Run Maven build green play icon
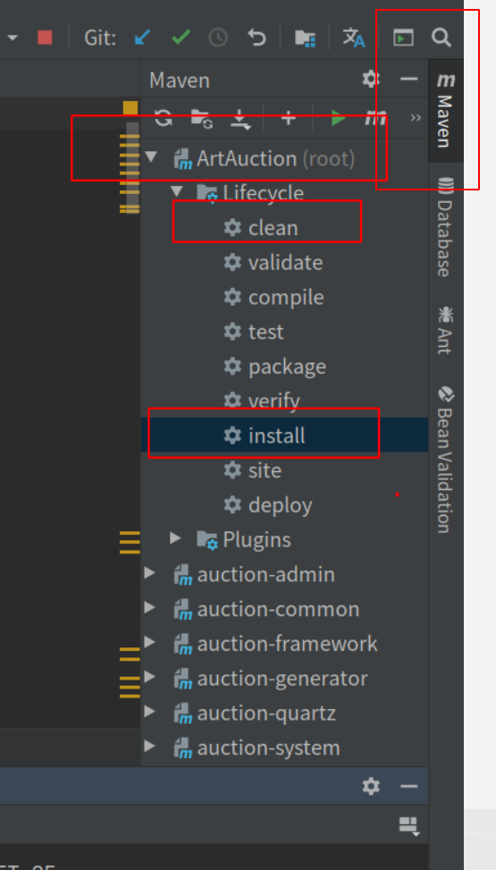The height and width of the screenshot is (870, 496). (x=337, y=118)
